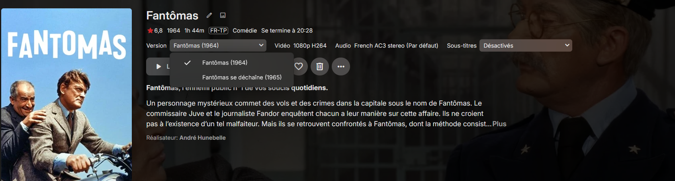Collapse the Version dropdown showing Fantômas (1964)

(218, 46)
